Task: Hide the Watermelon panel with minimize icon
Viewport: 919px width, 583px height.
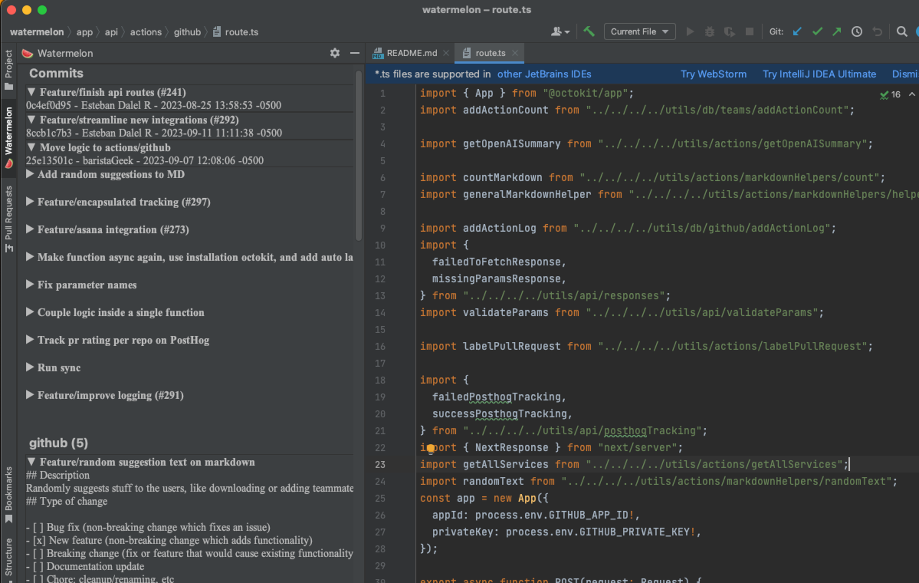Action: [354, 53]
